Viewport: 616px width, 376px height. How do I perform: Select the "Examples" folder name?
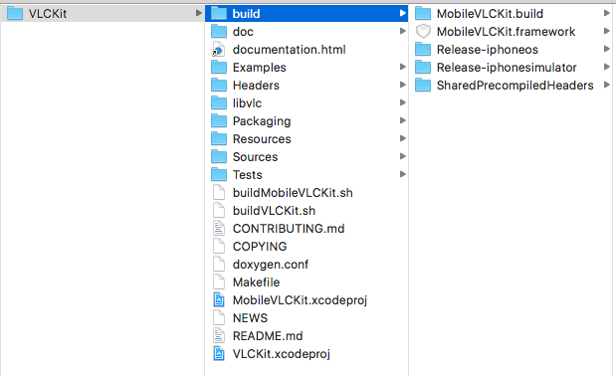tap(260, 68)
